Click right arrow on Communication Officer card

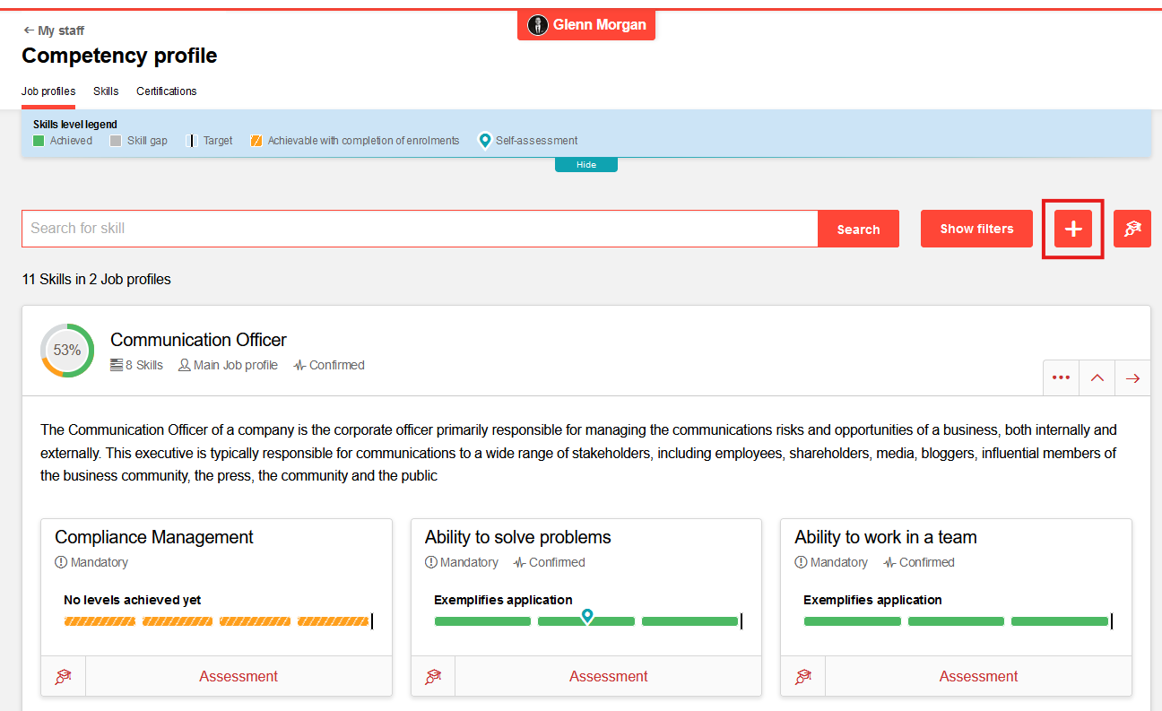(1132, 377)
